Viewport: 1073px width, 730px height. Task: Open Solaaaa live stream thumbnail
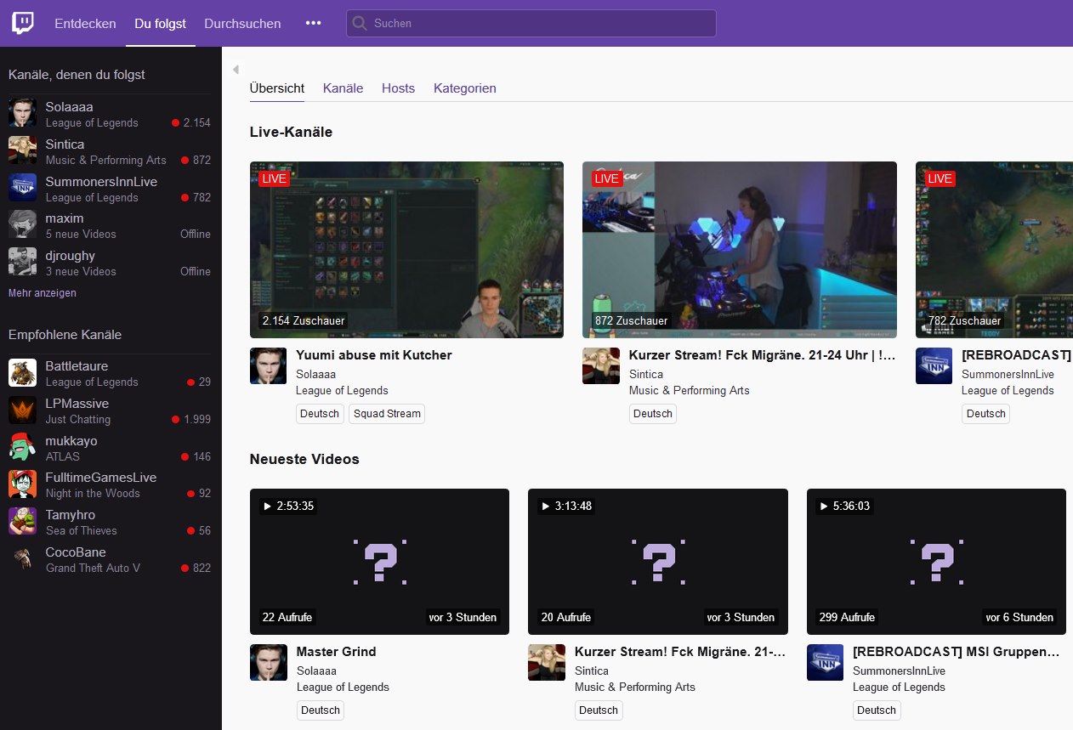pos(406,250)
